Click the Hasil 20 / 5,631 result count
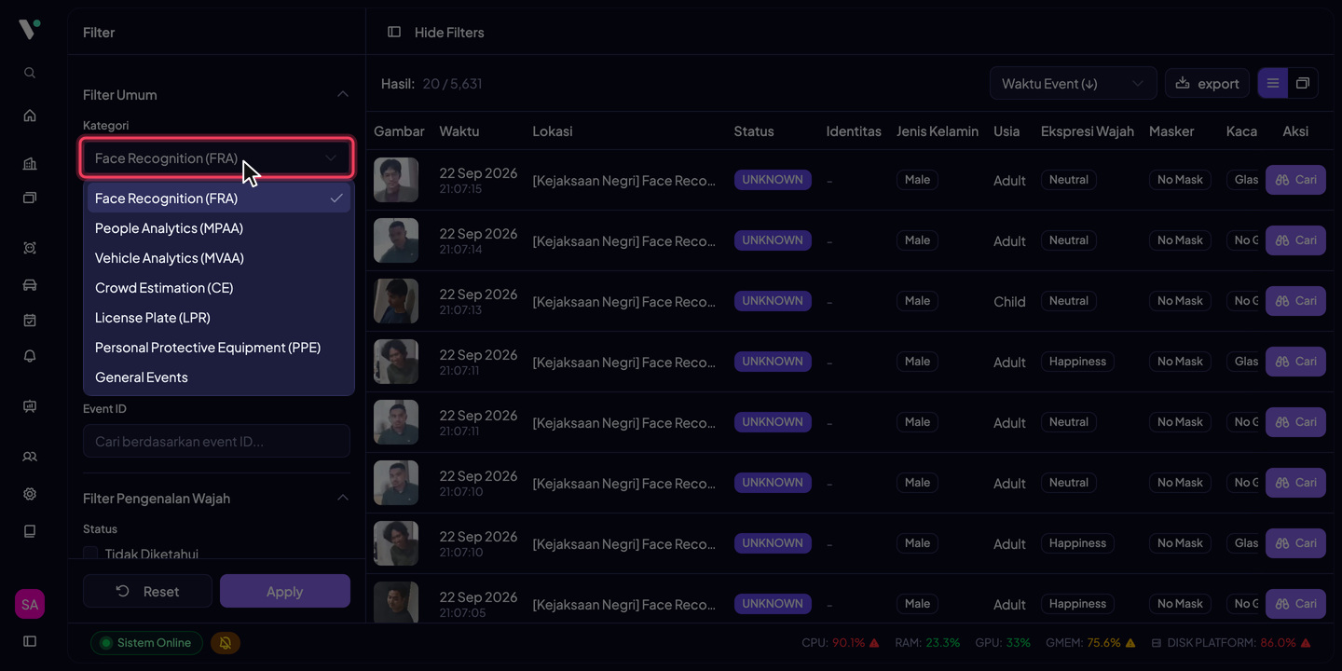The width and height of the screenshot is (1342, 671). coord(431,83)
